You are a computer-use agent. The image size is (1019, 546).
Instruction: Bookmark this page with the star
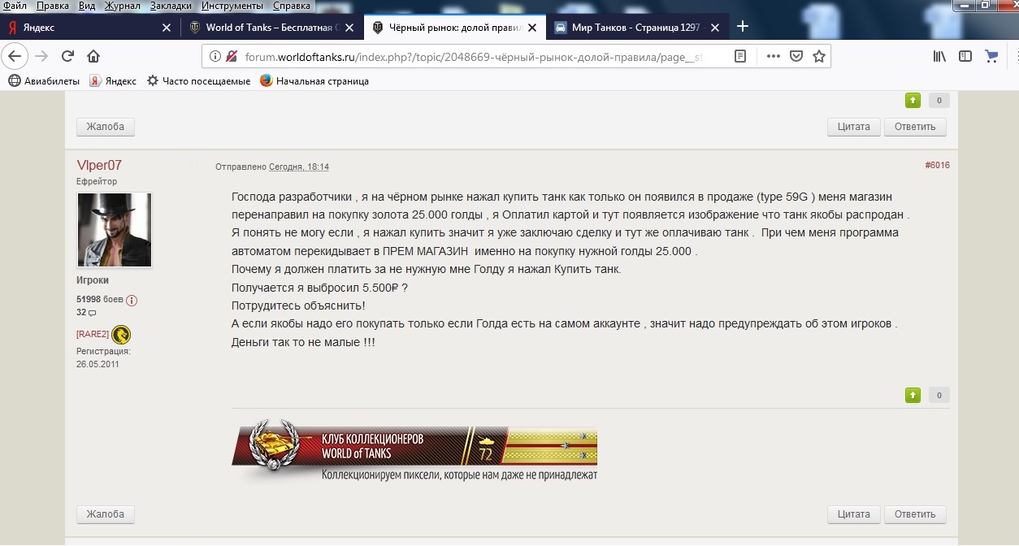[x=819, y=56]
